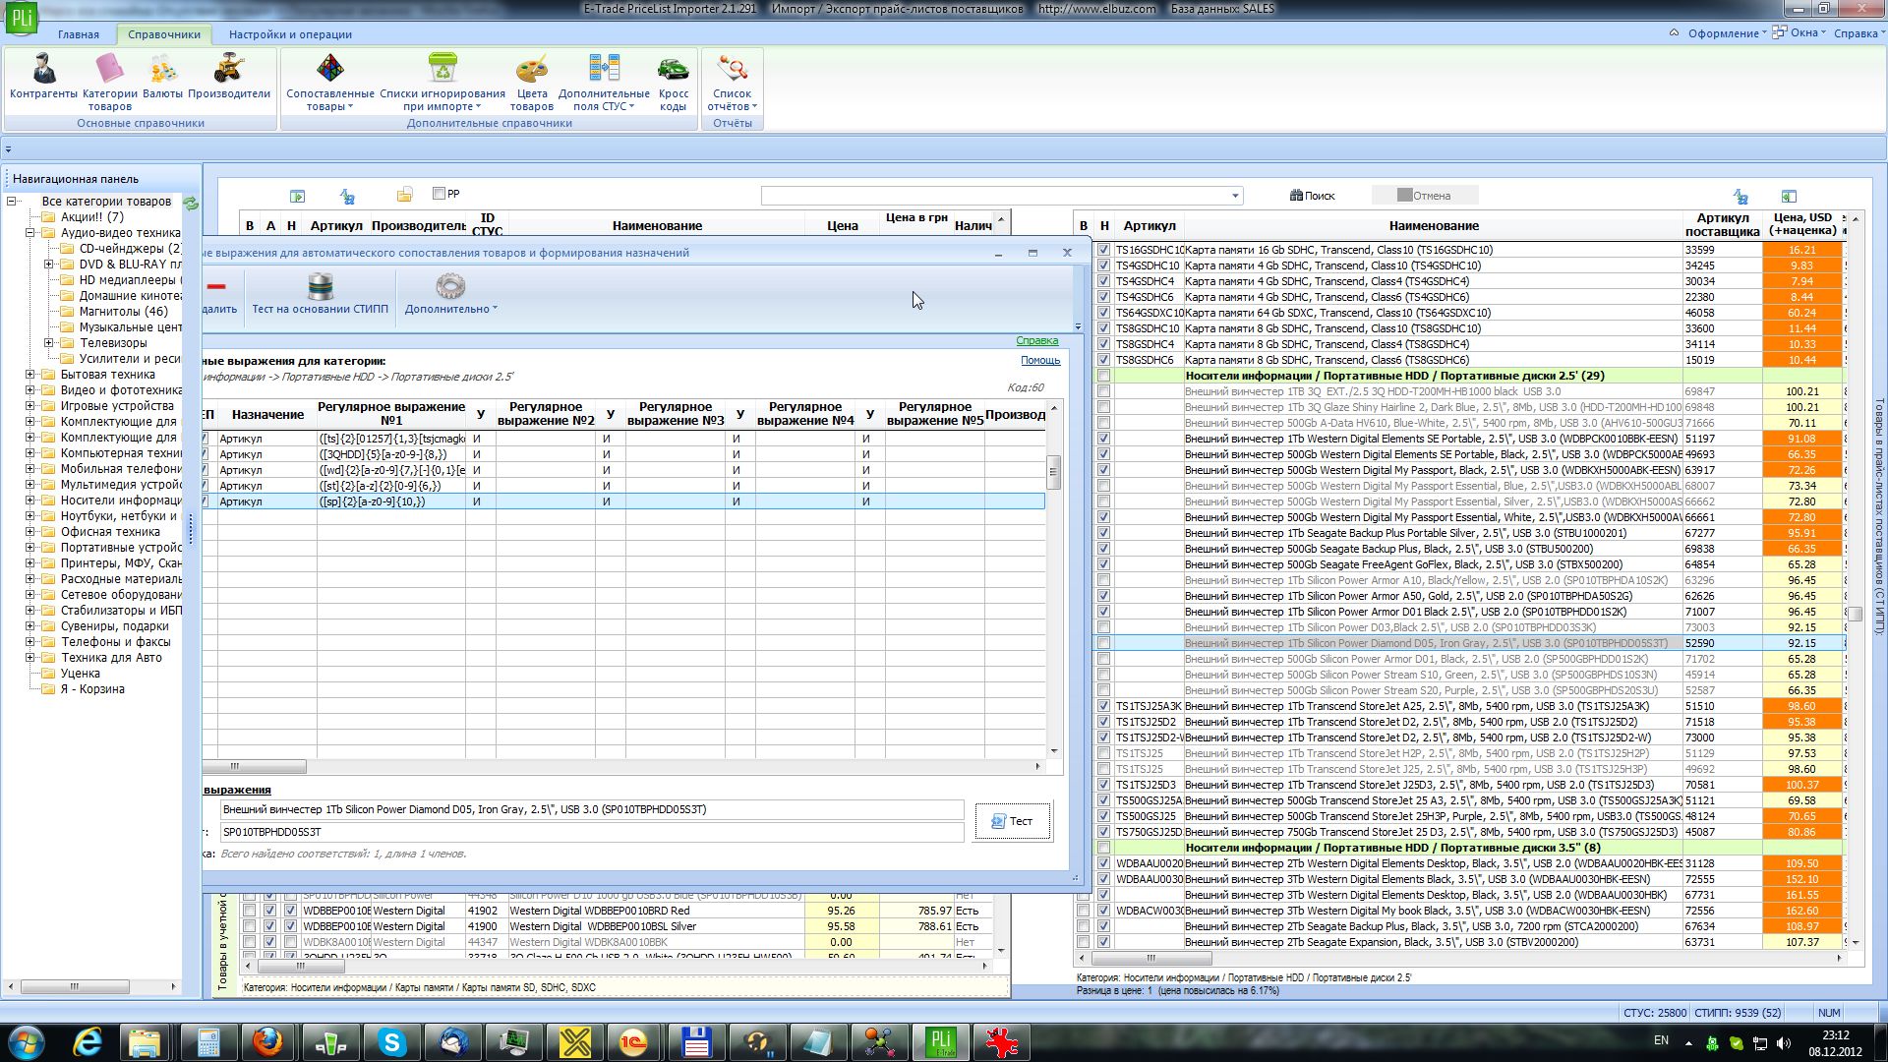1888x1062 pixels.
Task: Expand the Телевизоры tree node
Action: click(48, 343)
